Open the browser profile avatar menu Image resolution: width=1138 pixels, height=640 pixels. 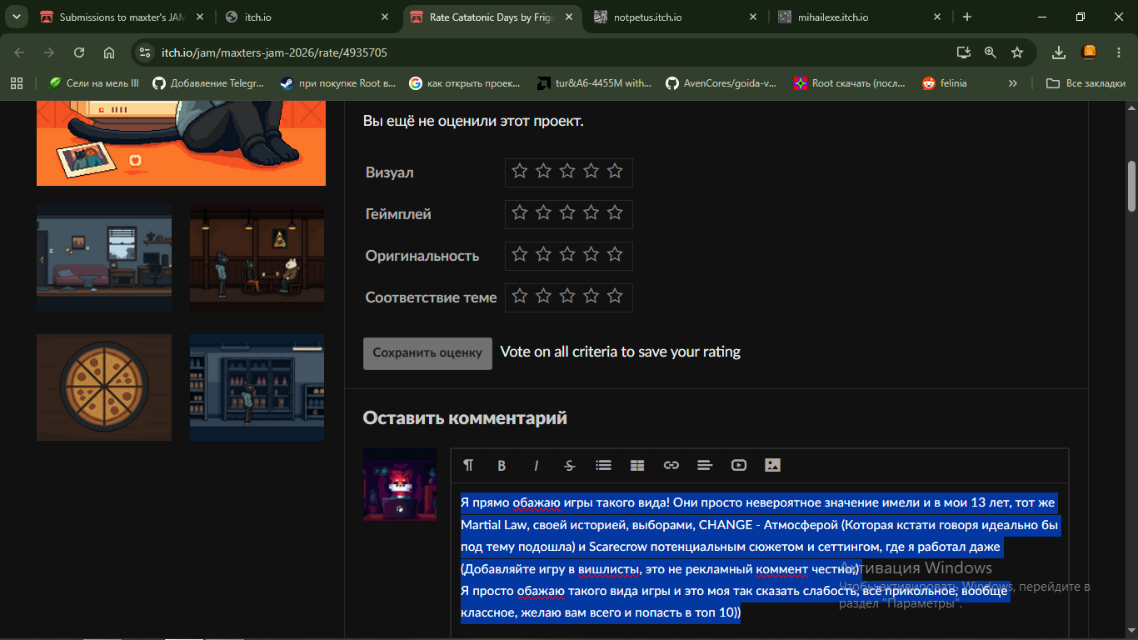(x=1088, y=52)
